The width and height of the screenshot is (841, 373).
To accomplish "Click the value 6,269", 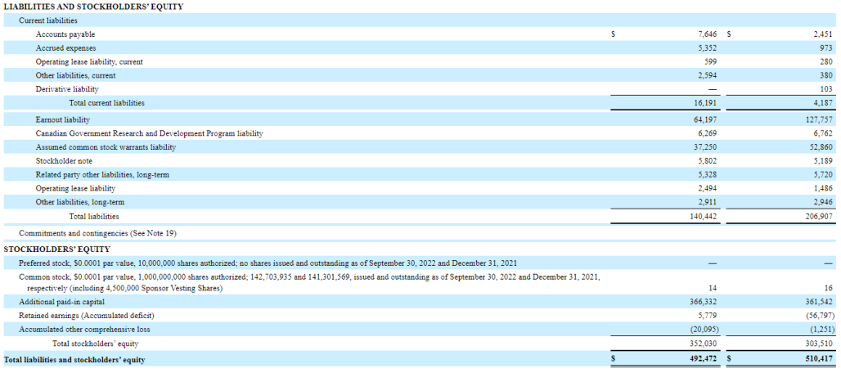I will click(x=707, y=133).
